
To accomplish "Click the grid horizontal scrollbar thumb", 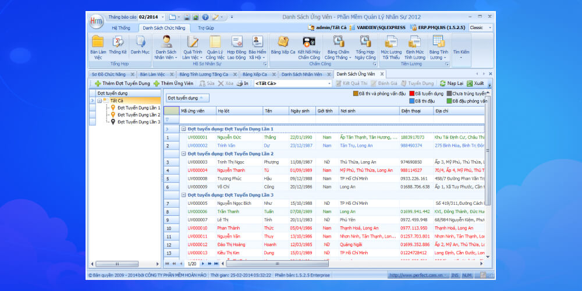I will [x=277, y=264].
